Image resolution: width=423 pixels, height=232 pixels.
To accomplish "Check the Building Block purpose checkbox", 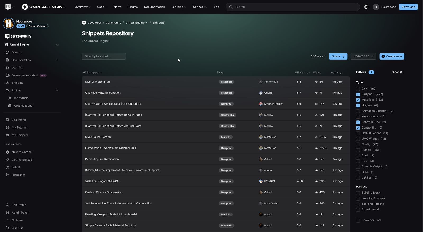I will (x=358, y=193).
